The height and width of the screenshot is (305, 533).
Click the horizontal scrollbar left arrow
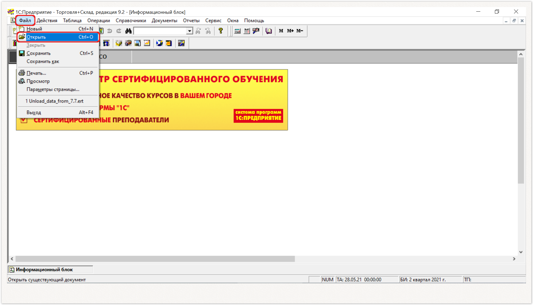tap(12, 259)
